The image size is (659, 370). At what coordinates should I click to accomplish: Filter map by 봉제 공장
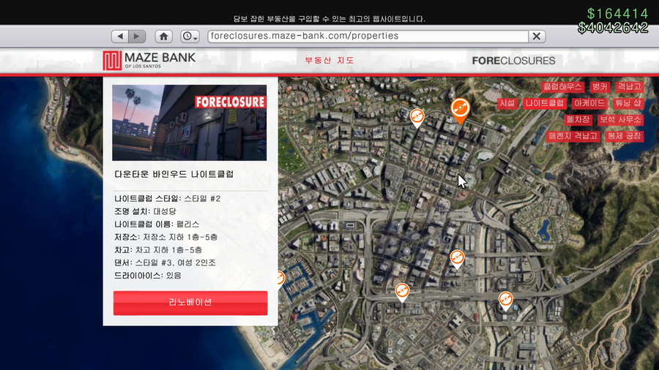coord(624,136)
